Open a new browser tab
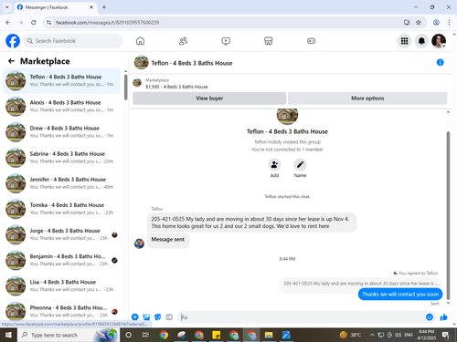The width and height of the screenshot is (457, 342). 104,7
